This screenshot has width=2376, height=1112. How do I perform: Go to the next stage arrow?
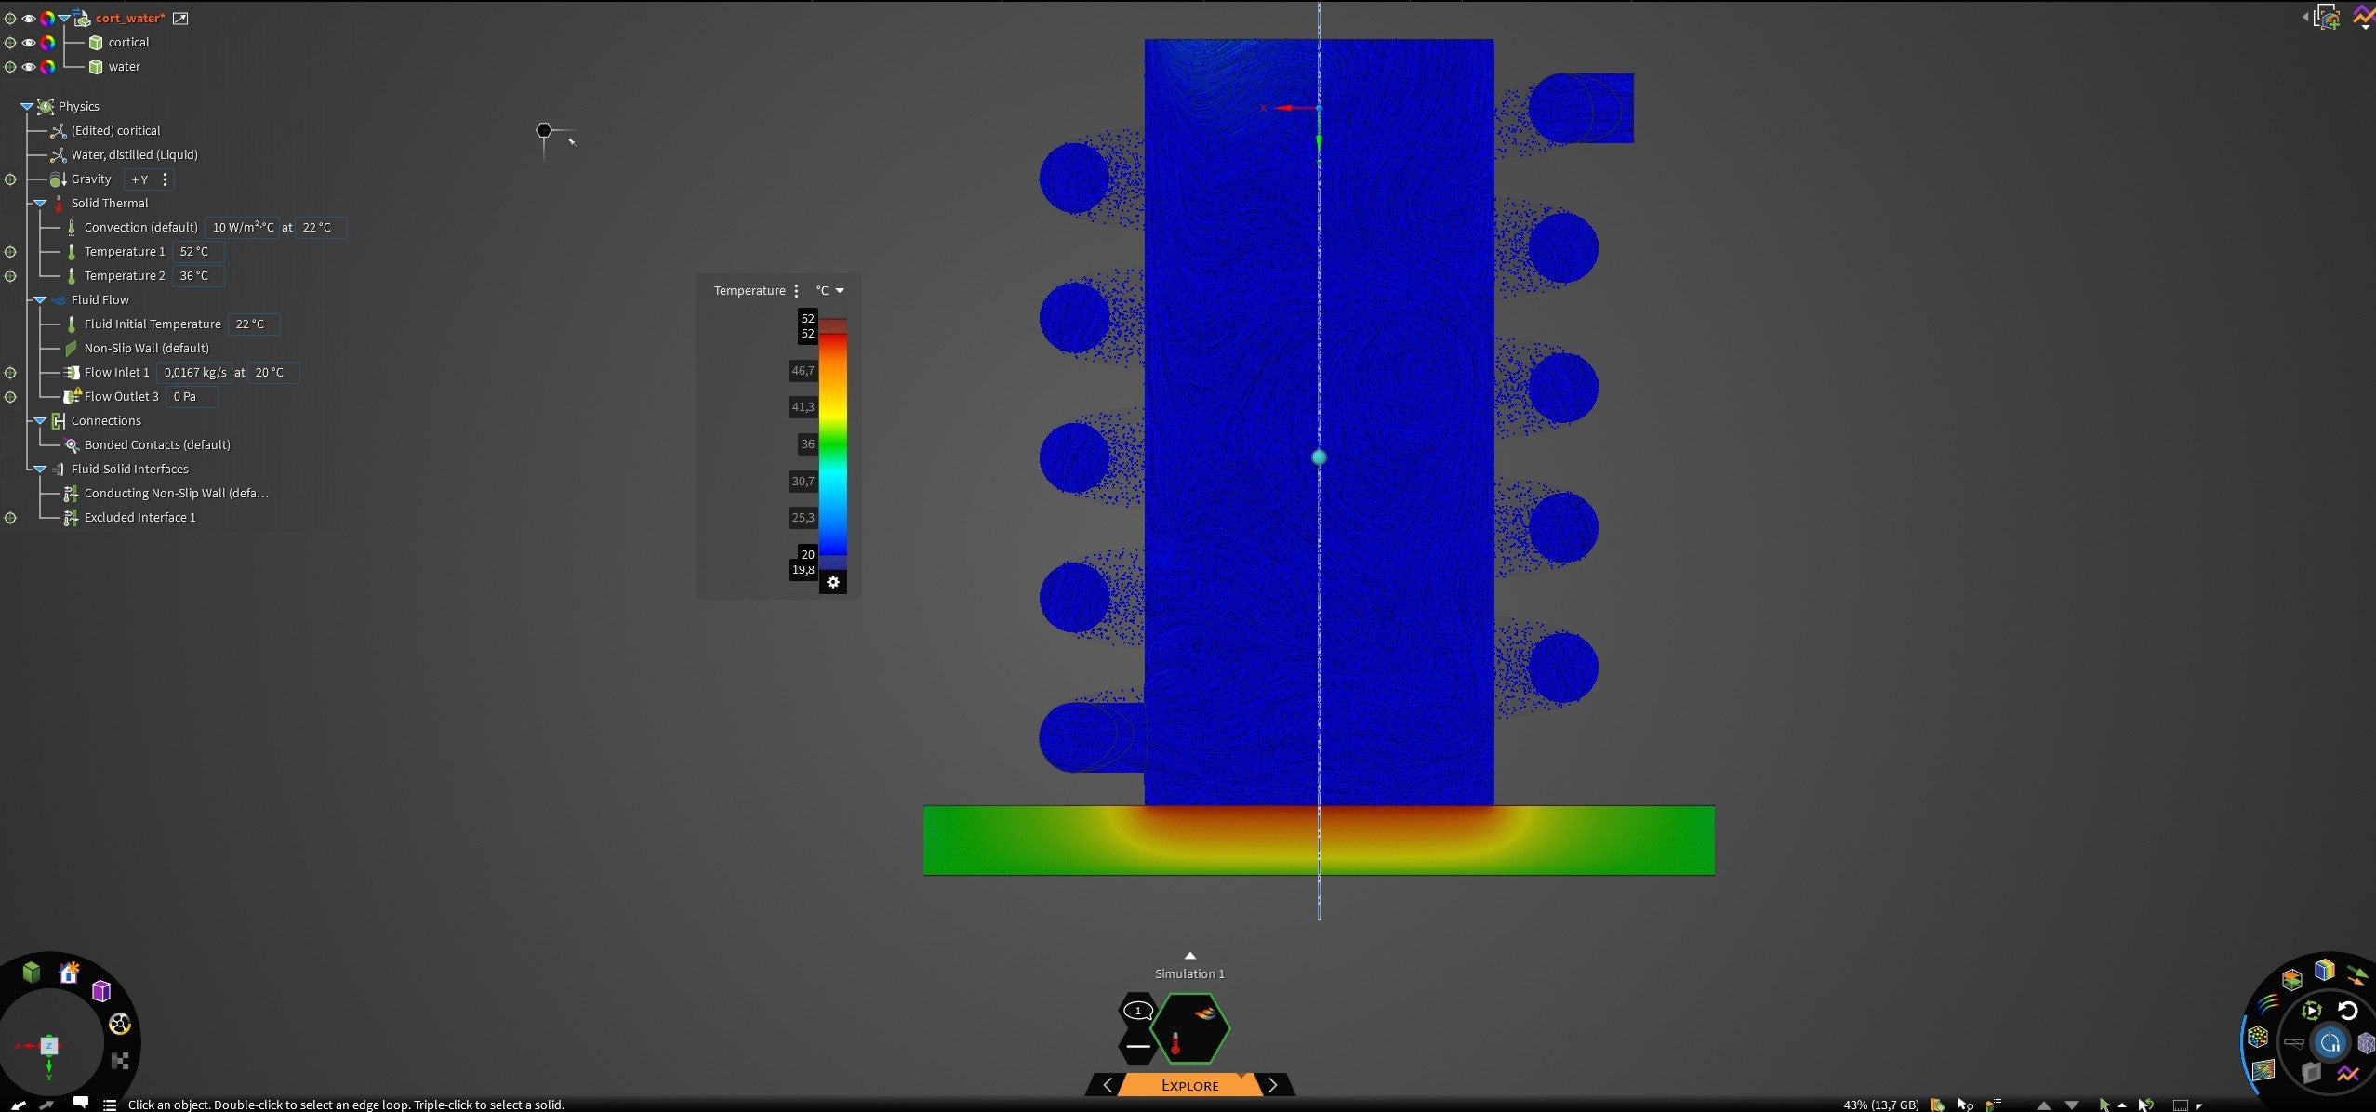1272,1085
